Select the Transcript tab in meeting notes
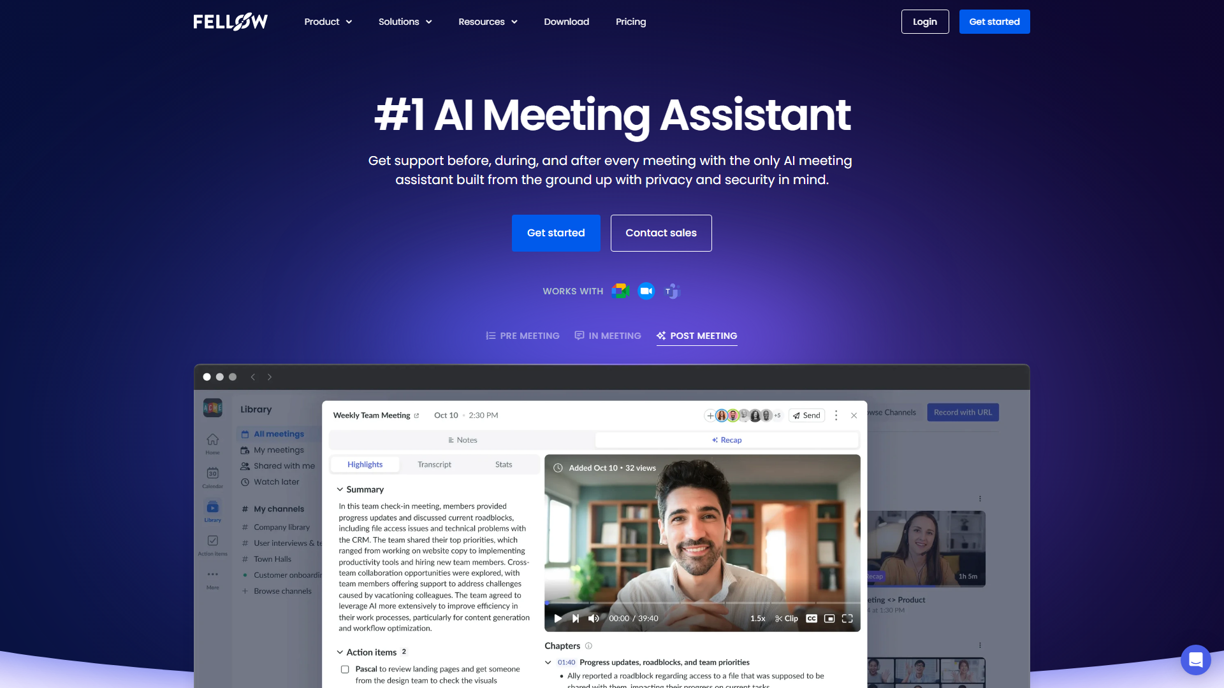 (x=433, y=464)
